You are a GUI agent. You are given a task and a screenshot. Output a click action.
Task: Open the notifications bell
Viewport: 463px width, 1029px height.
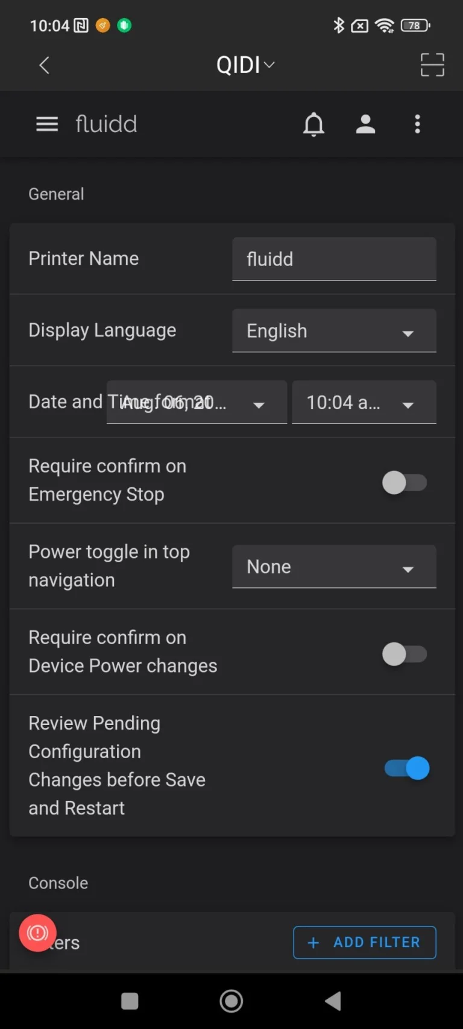[x=313, y=124]
